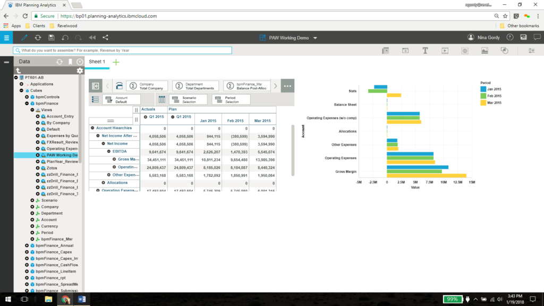Click the Mar 2015 legend swatch
The width and height of the screenshot is (544, 306).
(483, 103)
